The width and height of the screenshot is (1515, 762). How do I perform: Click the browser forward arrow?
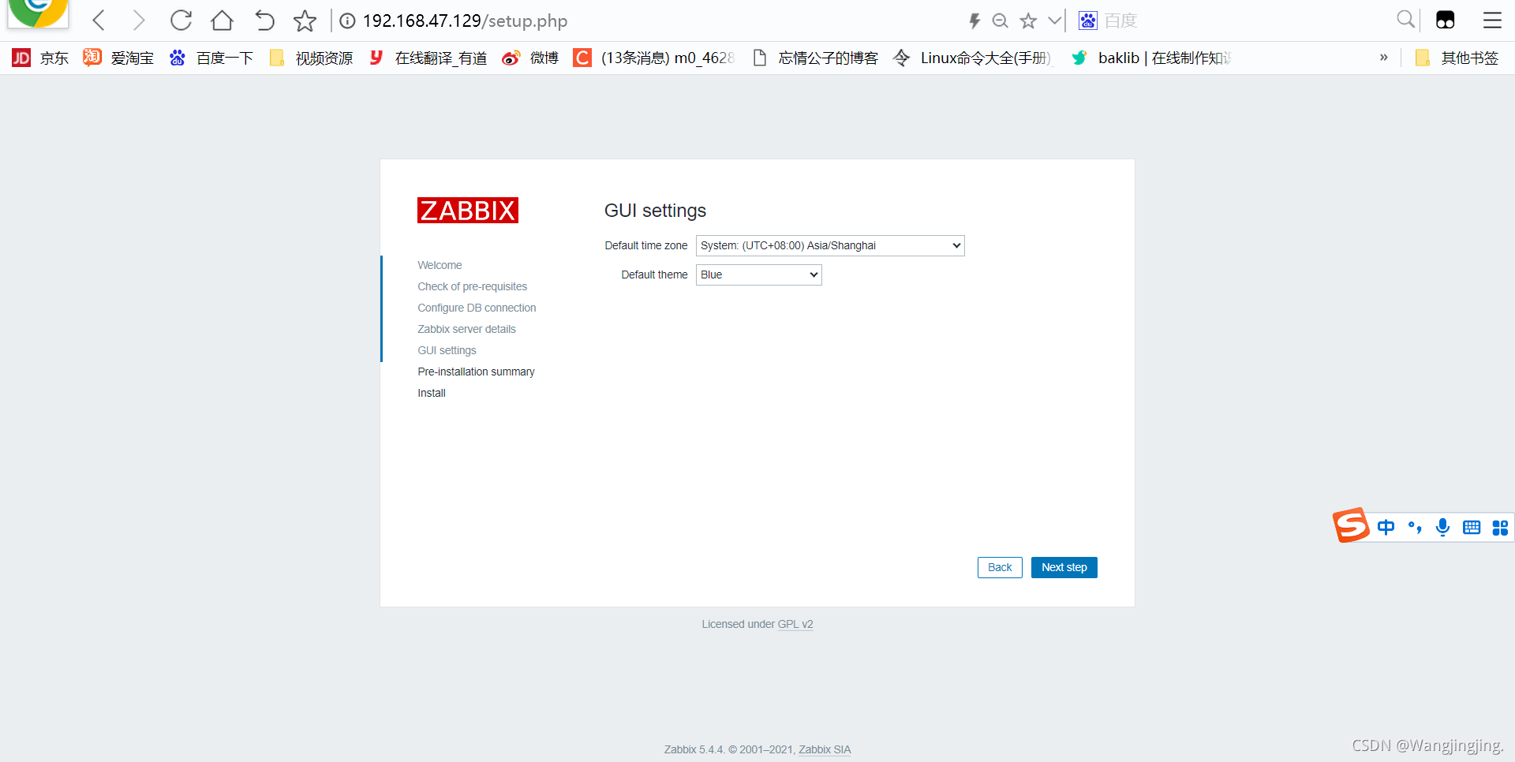pyautogui.click(x=139, y=21)
